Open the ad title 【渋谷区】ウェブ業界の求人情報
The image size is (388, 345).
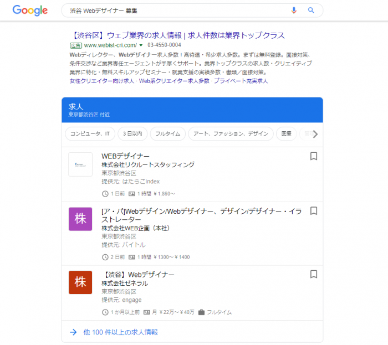point(178,35)
